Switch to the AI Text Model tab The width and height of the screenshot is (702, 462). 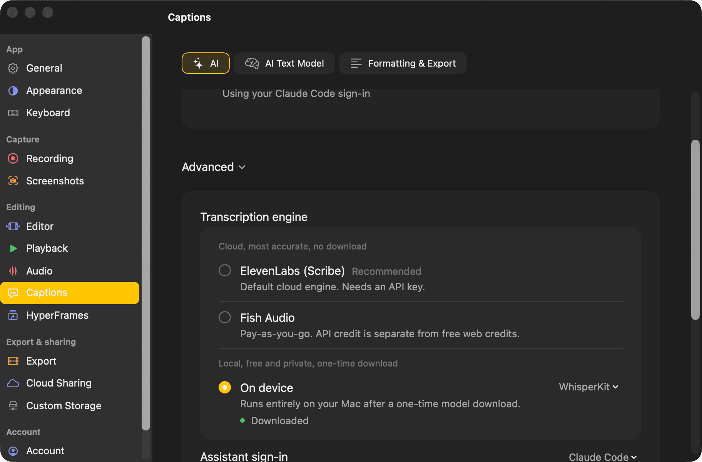pyautogui.click(x=284, y=63)
